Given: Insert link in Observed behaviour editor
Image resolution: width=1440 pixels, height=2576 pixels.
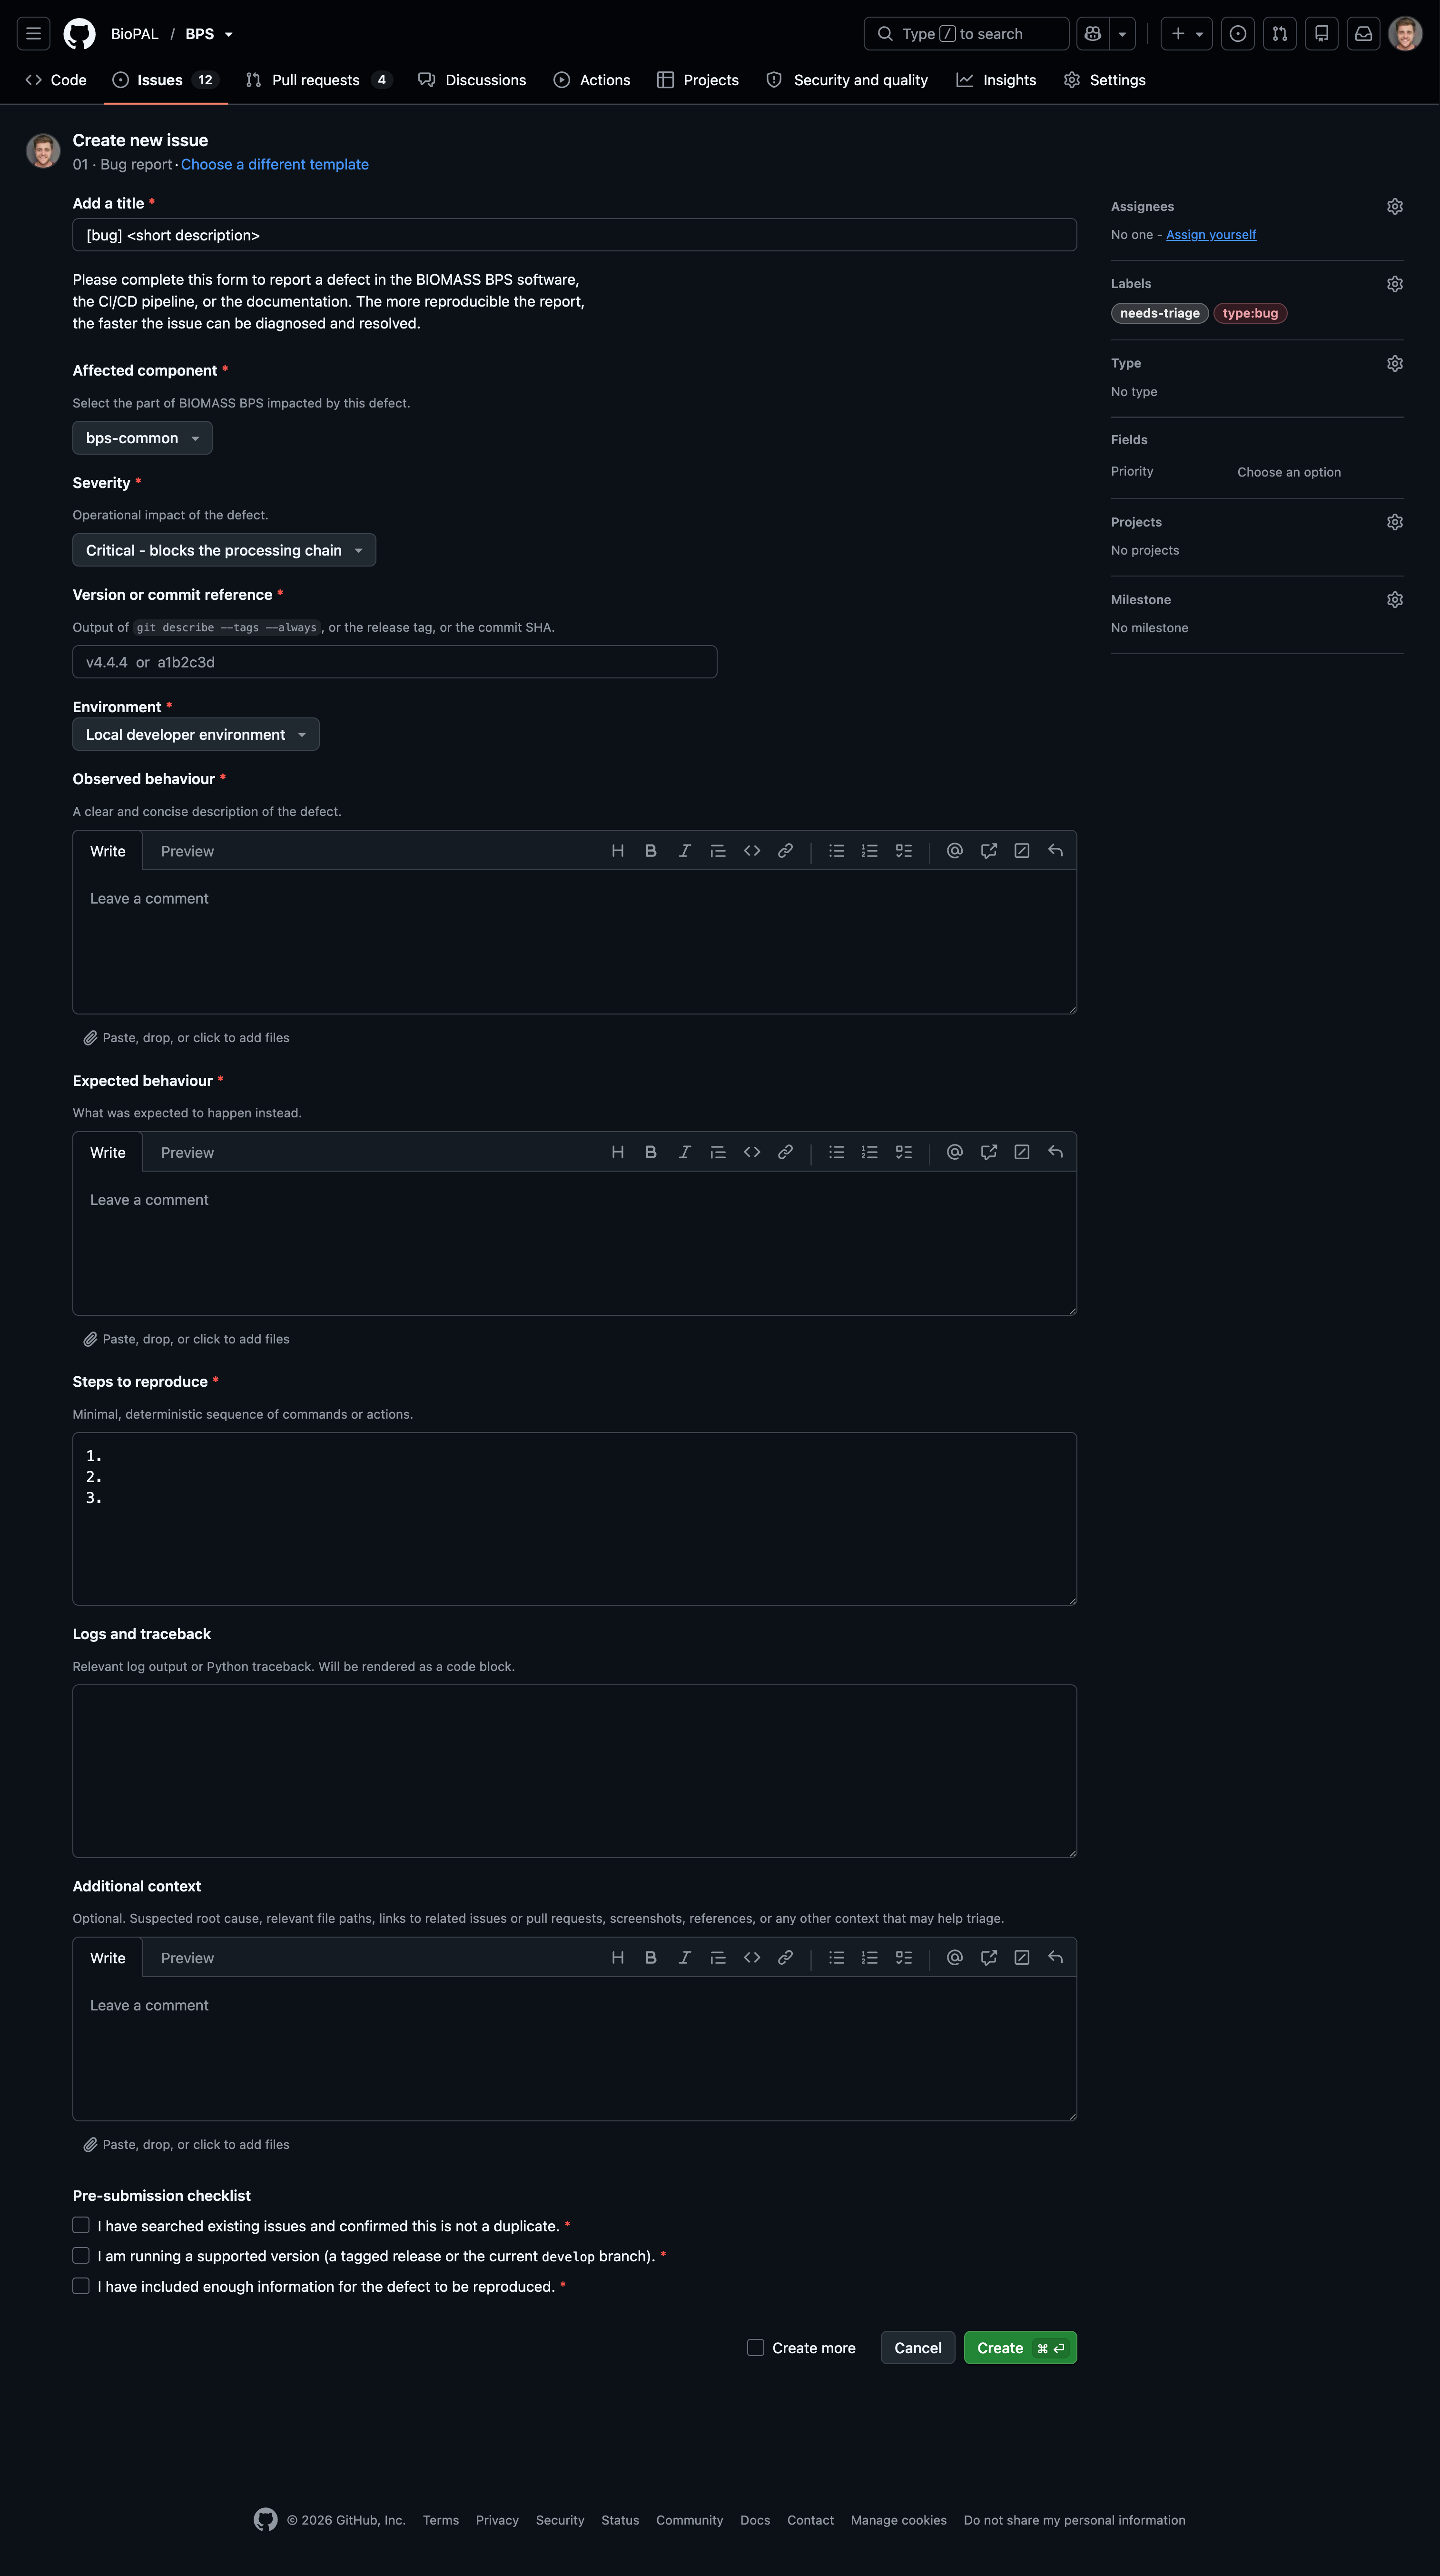Looking at the screenshot, I should tap(786, 851).
